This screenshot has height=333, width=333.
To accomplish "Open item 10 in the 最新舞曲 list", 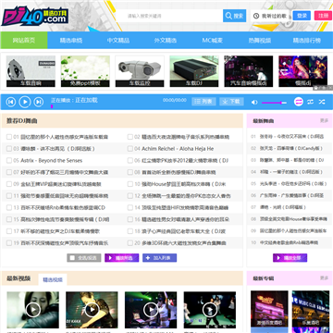I will pyautogui.click(x=290, y=242).
